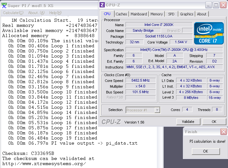
Task: Click the Loop 1 finished line
Action: pos(51,46)
